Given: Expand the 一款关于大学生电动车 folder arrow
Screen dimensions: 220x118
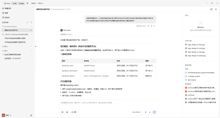Looking at the screenshot, I should point(31,34).
